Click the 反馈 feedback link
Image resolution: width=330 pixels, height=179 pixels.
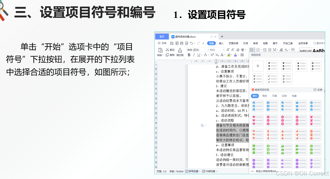tap(318, 89)
